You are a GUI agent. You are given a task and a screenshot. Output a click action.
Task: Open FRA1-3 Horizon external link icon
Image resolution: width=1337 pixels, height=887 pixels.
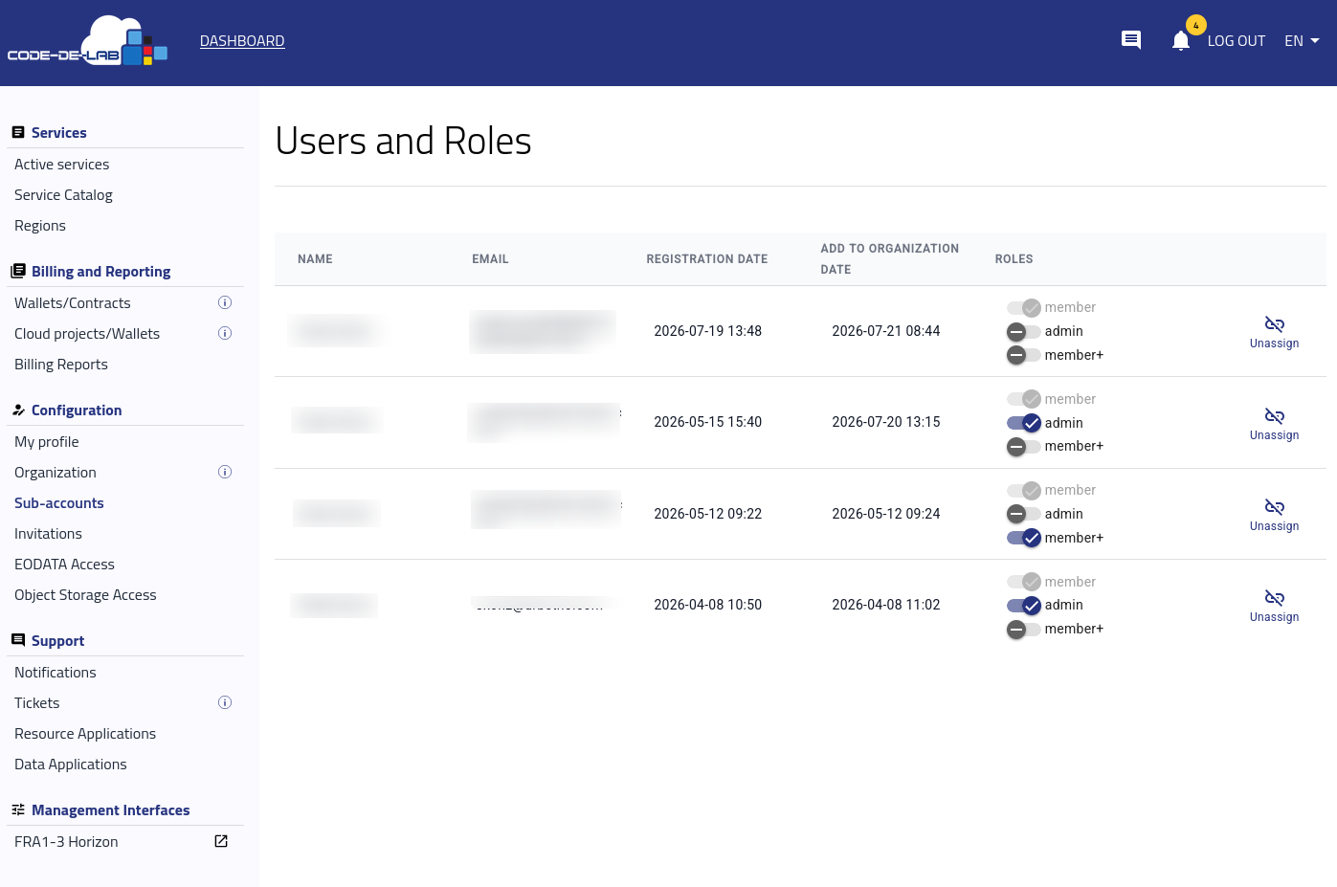pyautogui.click(x=221, y=841)
